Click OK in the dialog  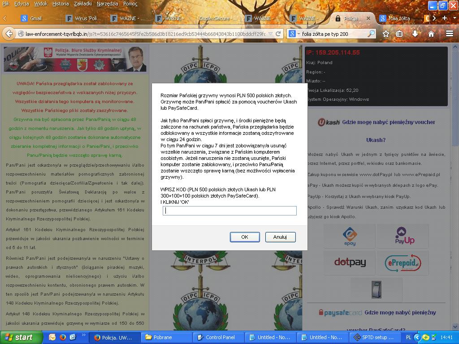[245, 237]
